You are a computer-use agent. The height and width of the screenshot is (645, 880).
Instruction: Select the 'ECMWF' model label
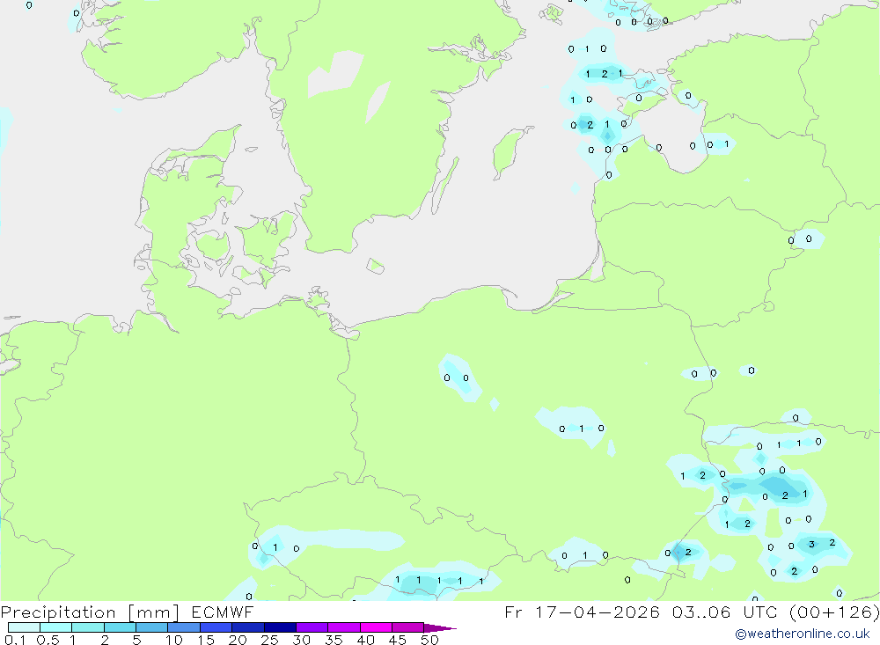tap(223, 612)
